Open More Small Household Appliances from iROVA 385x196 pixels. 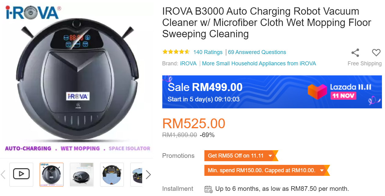click(259, 64)
